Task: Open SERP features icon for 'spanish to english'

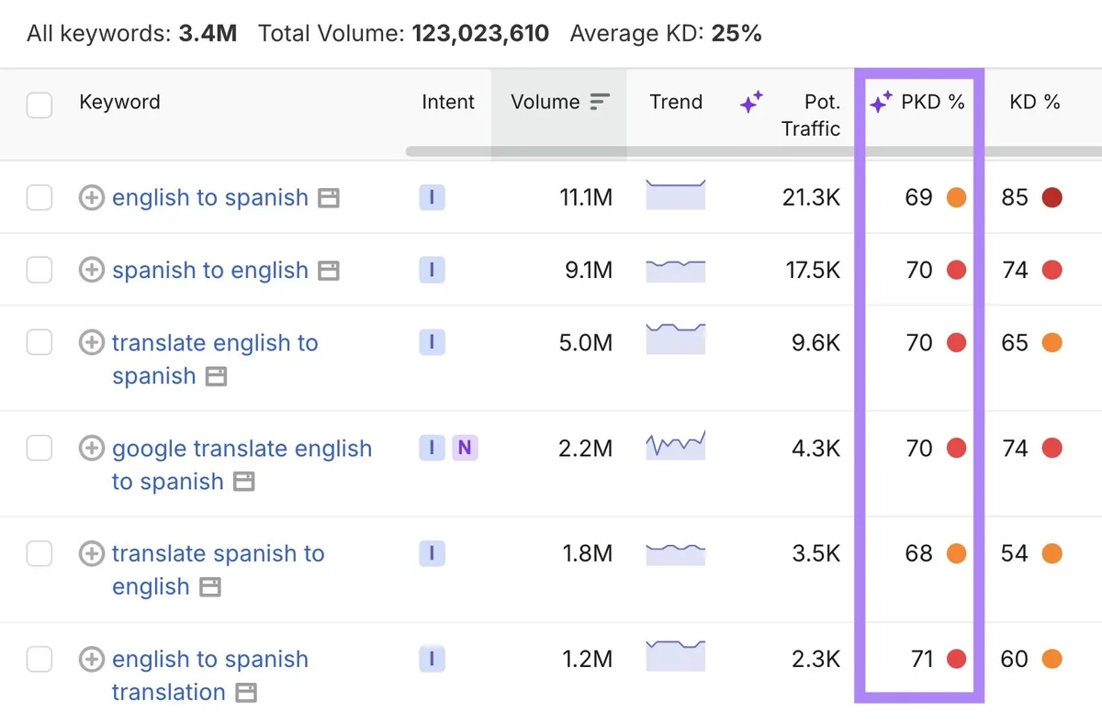Action: pos(329,271)
